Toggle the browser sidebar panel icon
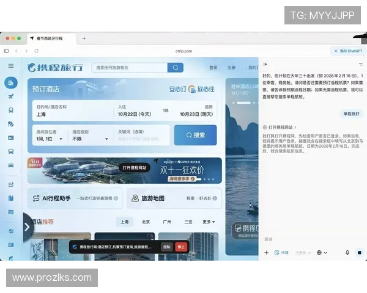Image resolution: width=367 pixels, height=293 pixels. pos(6,51)
